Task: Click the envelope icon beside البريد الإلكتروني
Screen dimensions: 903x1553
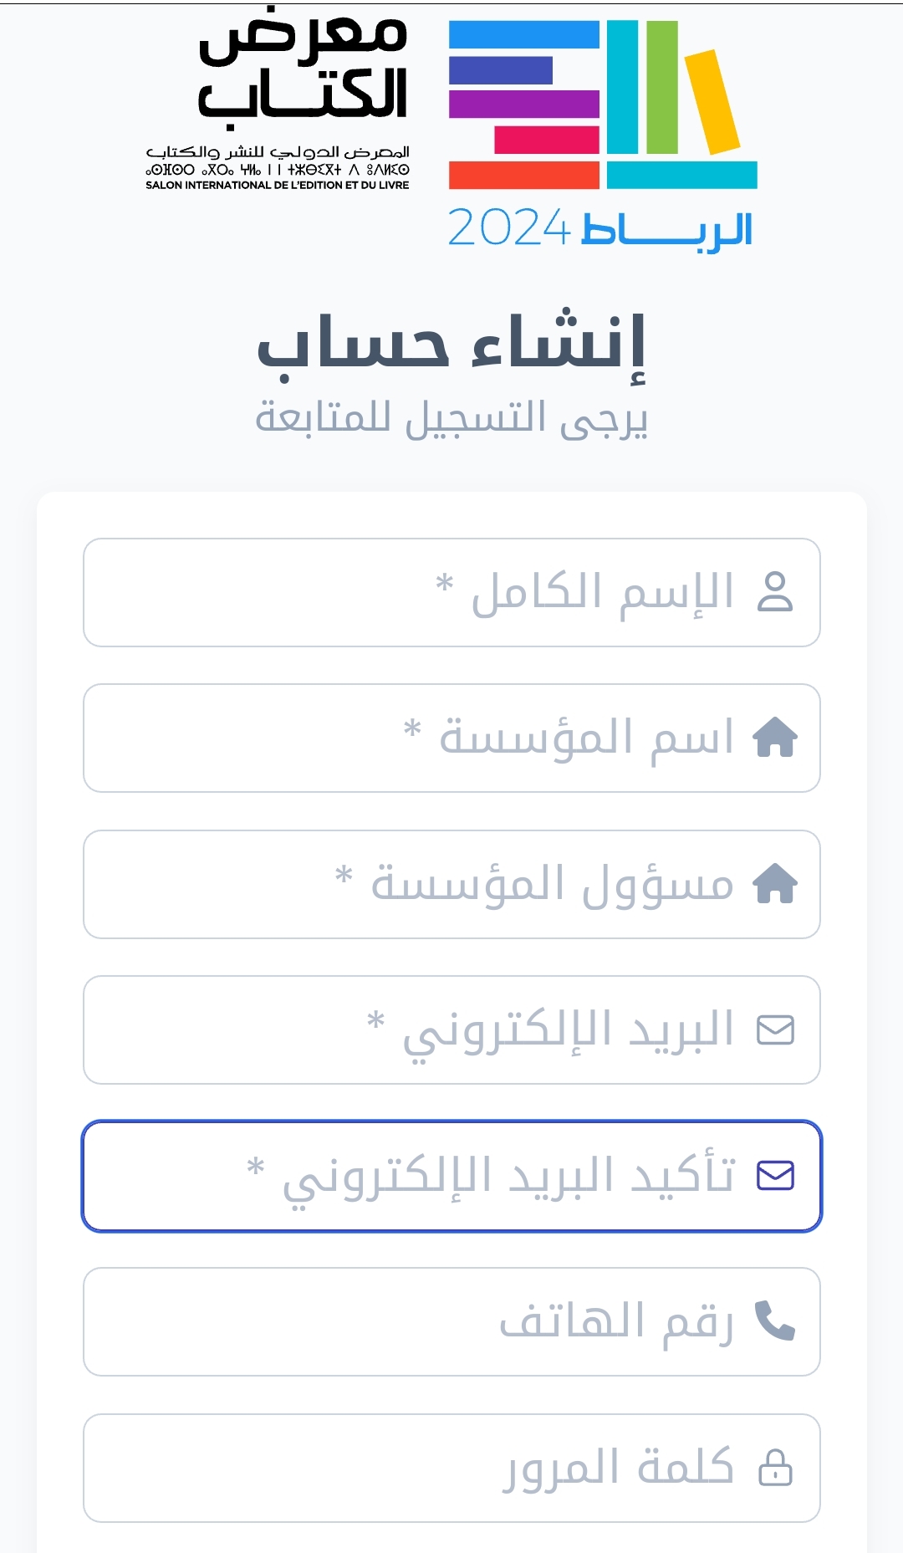Action: [775, 1029]
